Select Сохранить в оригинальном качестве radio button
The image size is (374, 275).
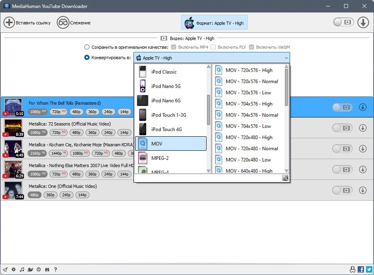tap(87, 47)
